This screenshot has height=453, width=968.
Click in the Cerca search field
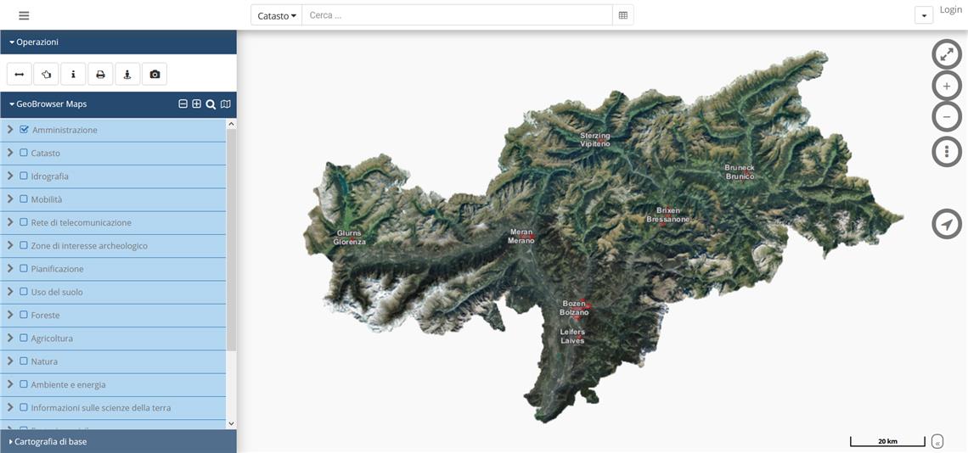coord(457,15)
